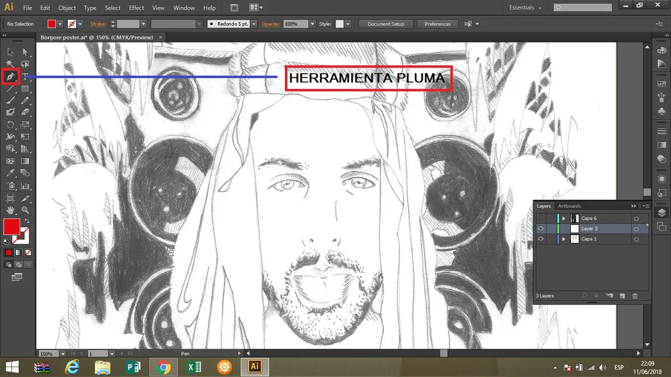Reset to default fill and stroke

[6, 241]
